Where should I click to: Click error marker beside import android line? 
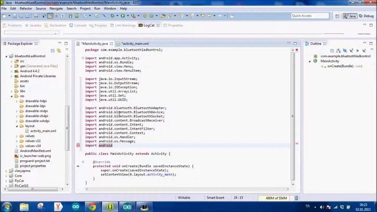(78, 145)
